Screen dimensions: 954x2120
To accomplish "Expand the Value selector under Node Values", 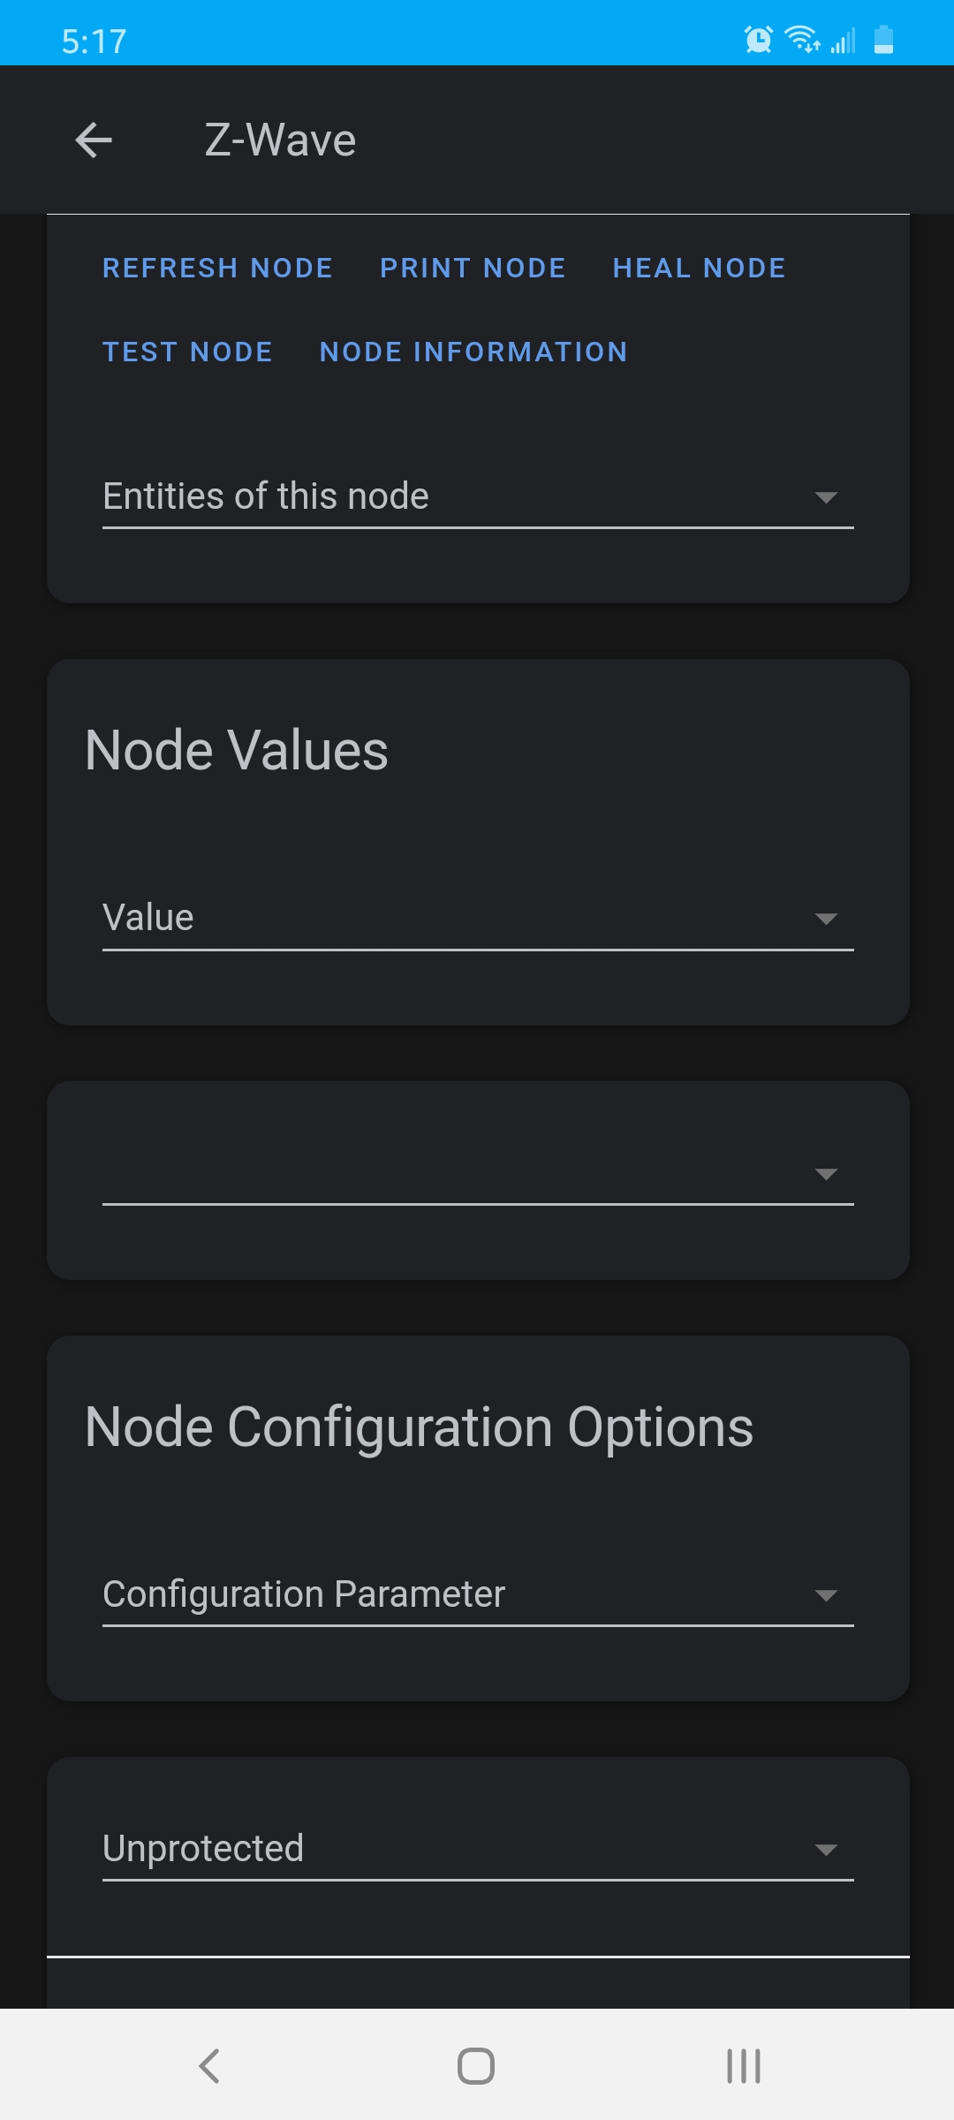I will point(477,917).
